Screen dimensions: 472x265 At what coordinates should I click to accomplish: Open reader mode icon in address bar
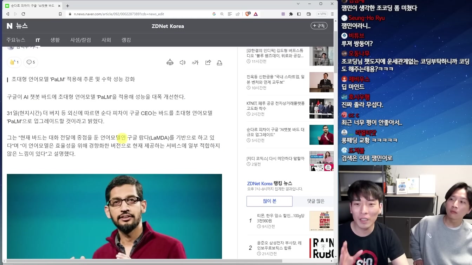[x=230, y=14]
